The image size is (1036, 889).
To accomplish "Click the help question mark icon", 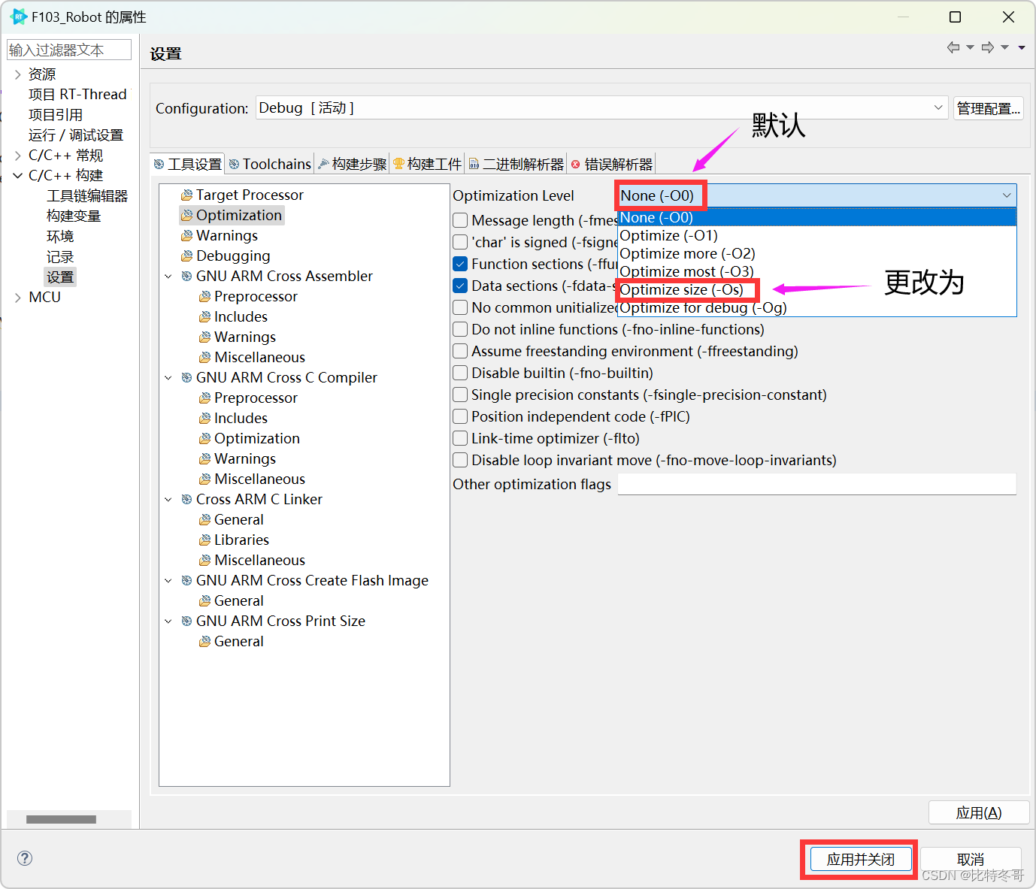I will [25, 857].
